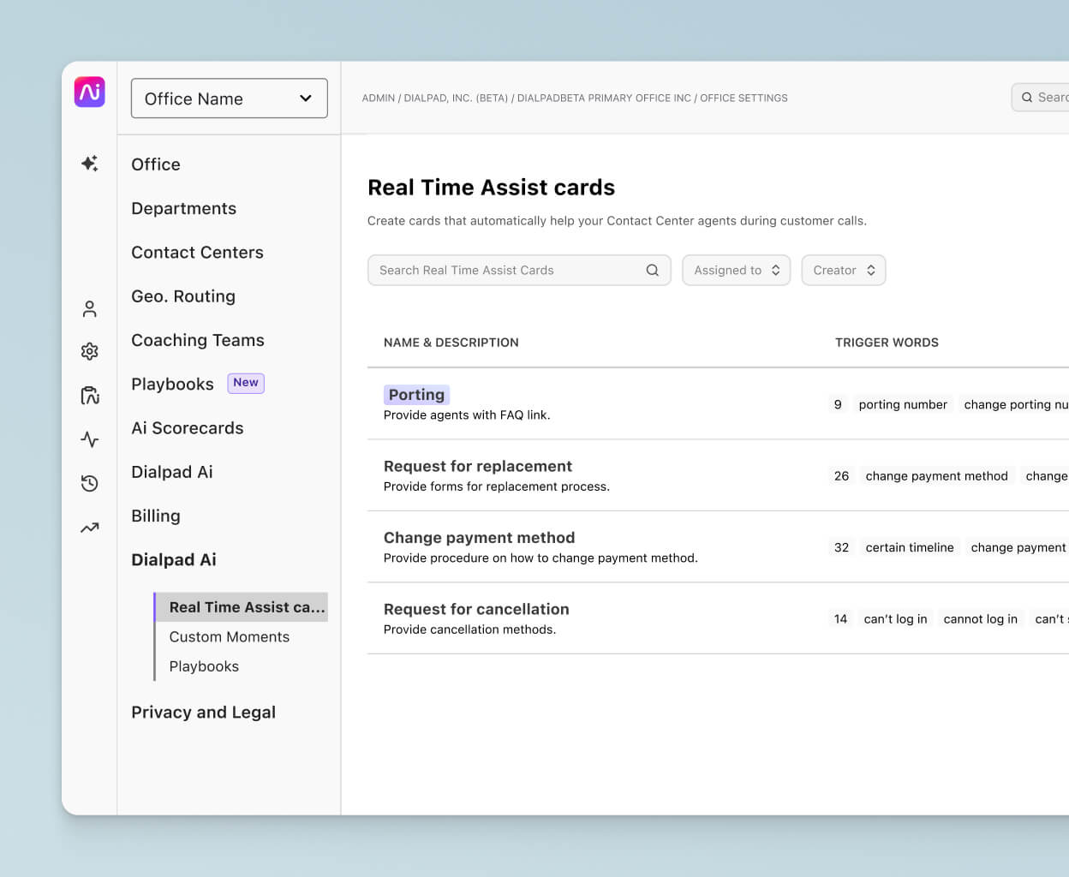Open the Office Name dropdown

pos(228,98)
